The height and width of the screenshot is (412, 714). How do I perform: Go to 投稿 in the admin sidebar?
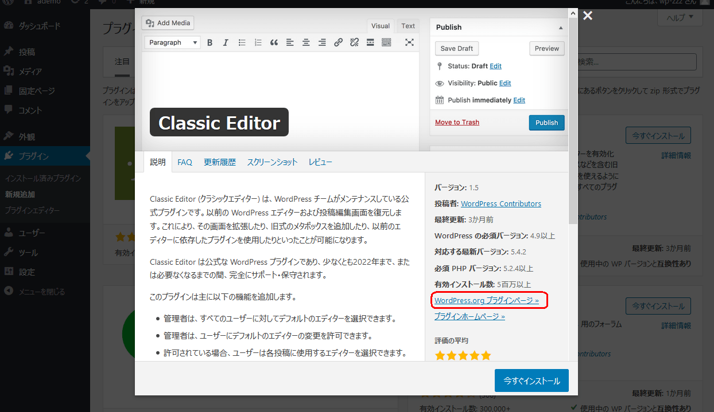27,52
